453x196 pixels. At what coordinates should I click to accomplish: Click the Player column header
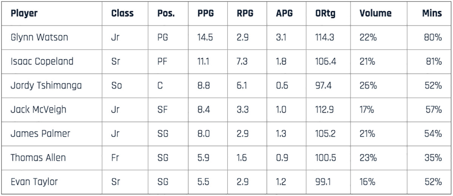(x=24, y=14)
